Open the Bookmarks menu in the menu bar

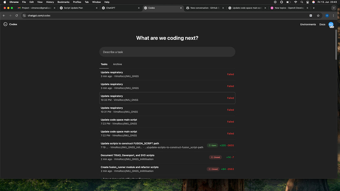pyautogui.click(x=63, y=2)
